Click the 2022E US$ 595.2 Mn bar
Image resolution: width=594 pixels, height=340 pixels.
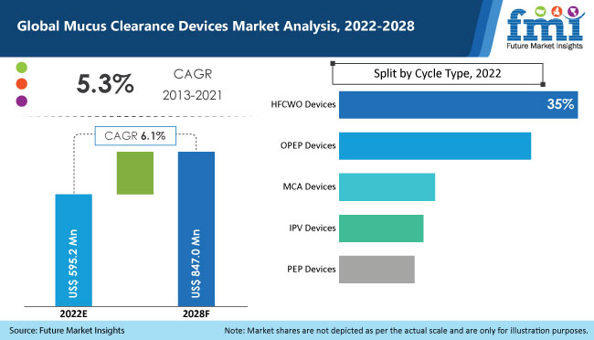(x=73, y=250)
